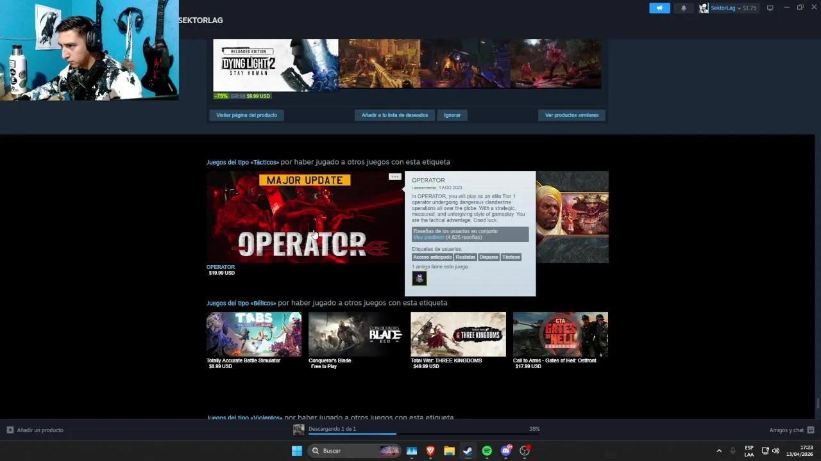Open Amigos y chat
821x461 pixels.
(786, 430)
